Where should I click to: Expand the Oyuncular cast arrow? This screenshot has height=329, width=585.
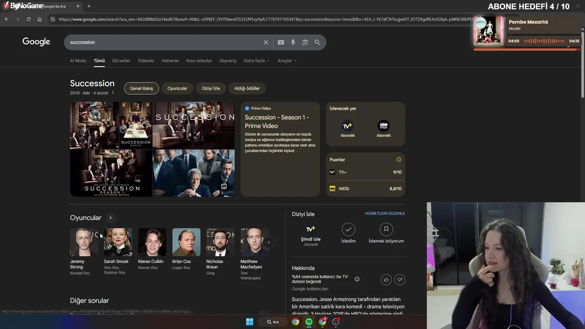pyautogui.click(x=110, y=218)
